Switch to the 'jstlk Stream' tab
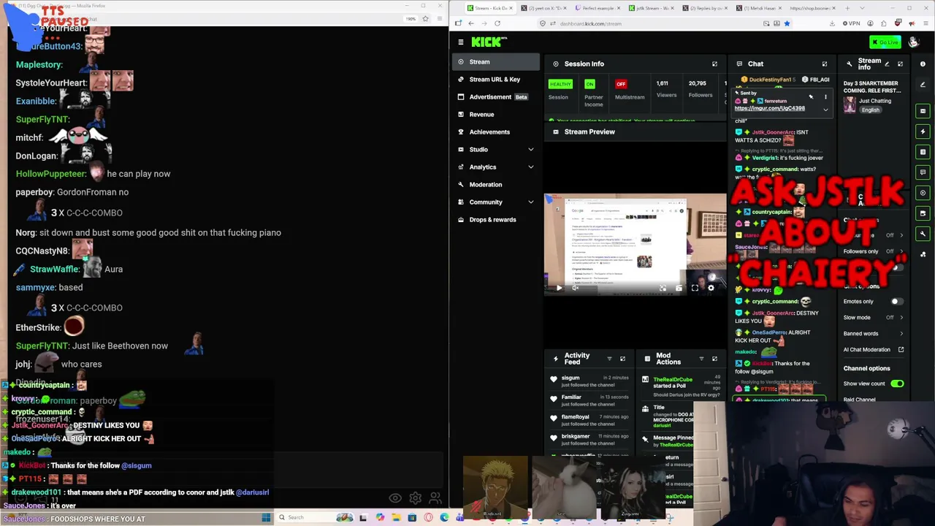The height and width of the screenshot is (526, 935). (650, 8)
